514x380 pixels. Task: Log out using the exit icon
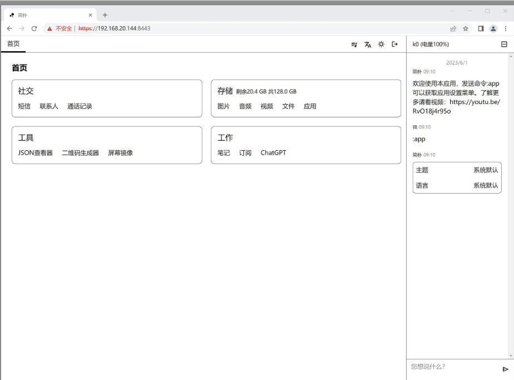pos(394,45)
